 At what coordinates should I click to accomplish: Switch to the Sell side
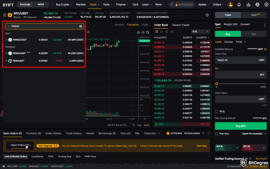[x=254, y=34]
